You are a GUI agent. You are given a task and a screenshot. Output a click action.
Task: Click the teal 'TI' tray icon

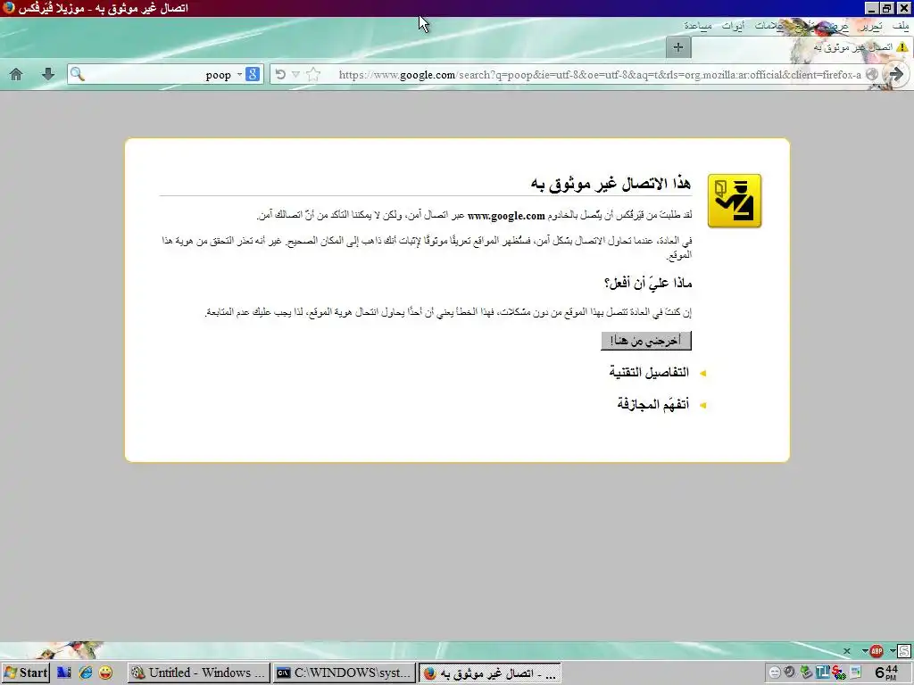(822, 673)
